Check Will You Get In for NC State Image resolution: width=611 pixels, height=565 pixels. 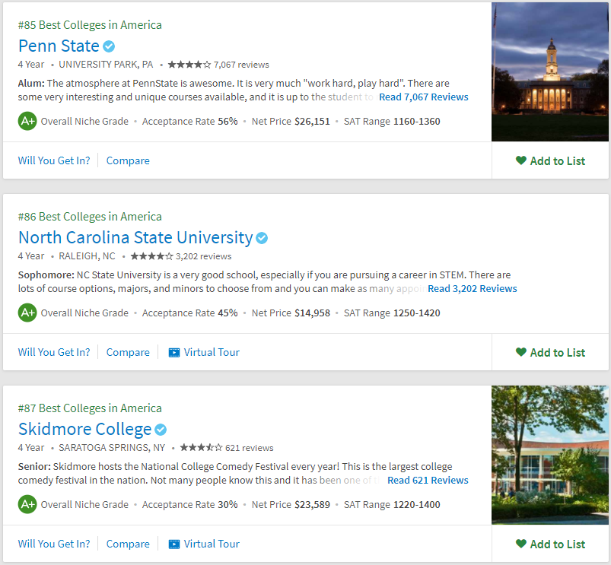click(x=54, y=352)
